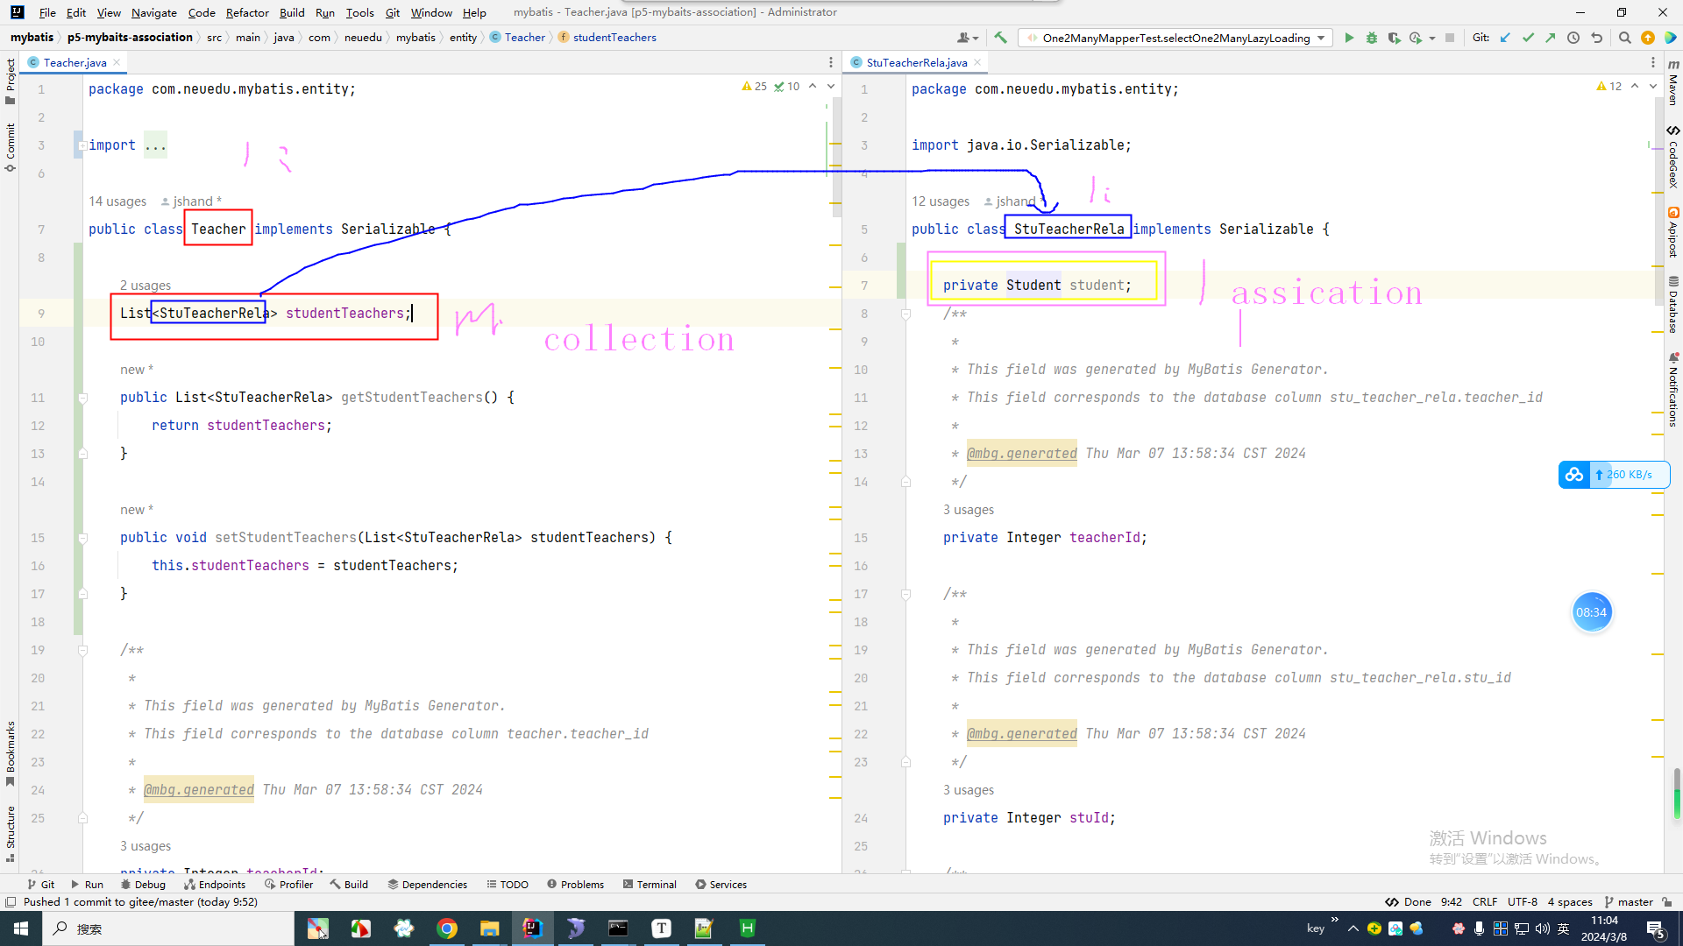Start debugging with the green bug icon
Viewport: 1683px width, 946px height.
pos(1372,38)
